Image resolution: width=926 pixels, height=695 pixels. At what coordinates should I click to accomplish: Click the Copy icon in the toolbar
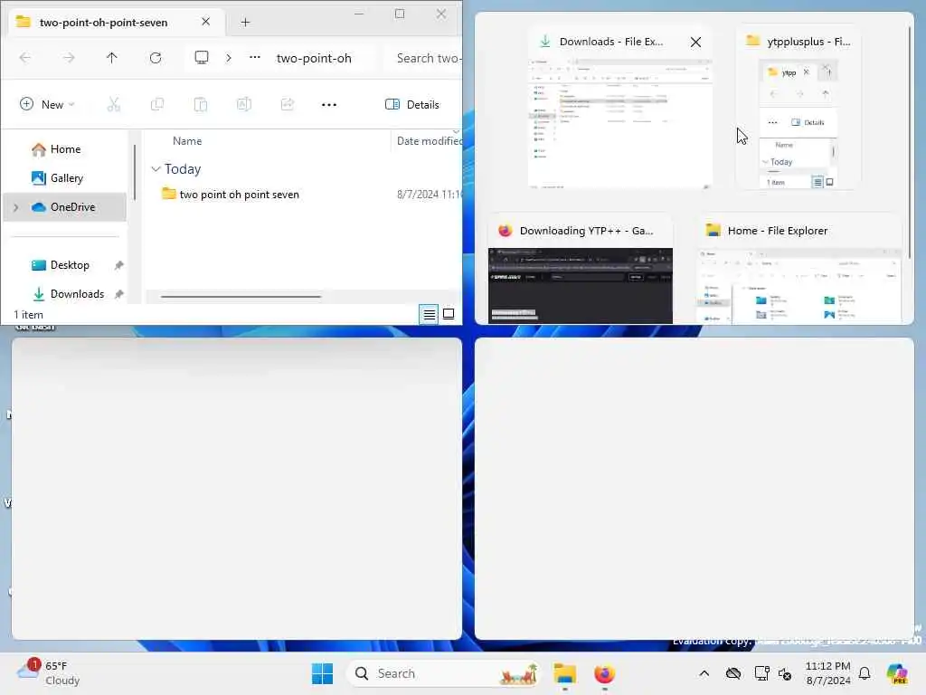point(157,105)
